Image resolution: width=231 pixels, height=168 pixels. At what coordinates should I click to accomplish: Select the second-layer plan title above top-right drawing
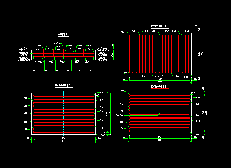[x=159, y=25]
